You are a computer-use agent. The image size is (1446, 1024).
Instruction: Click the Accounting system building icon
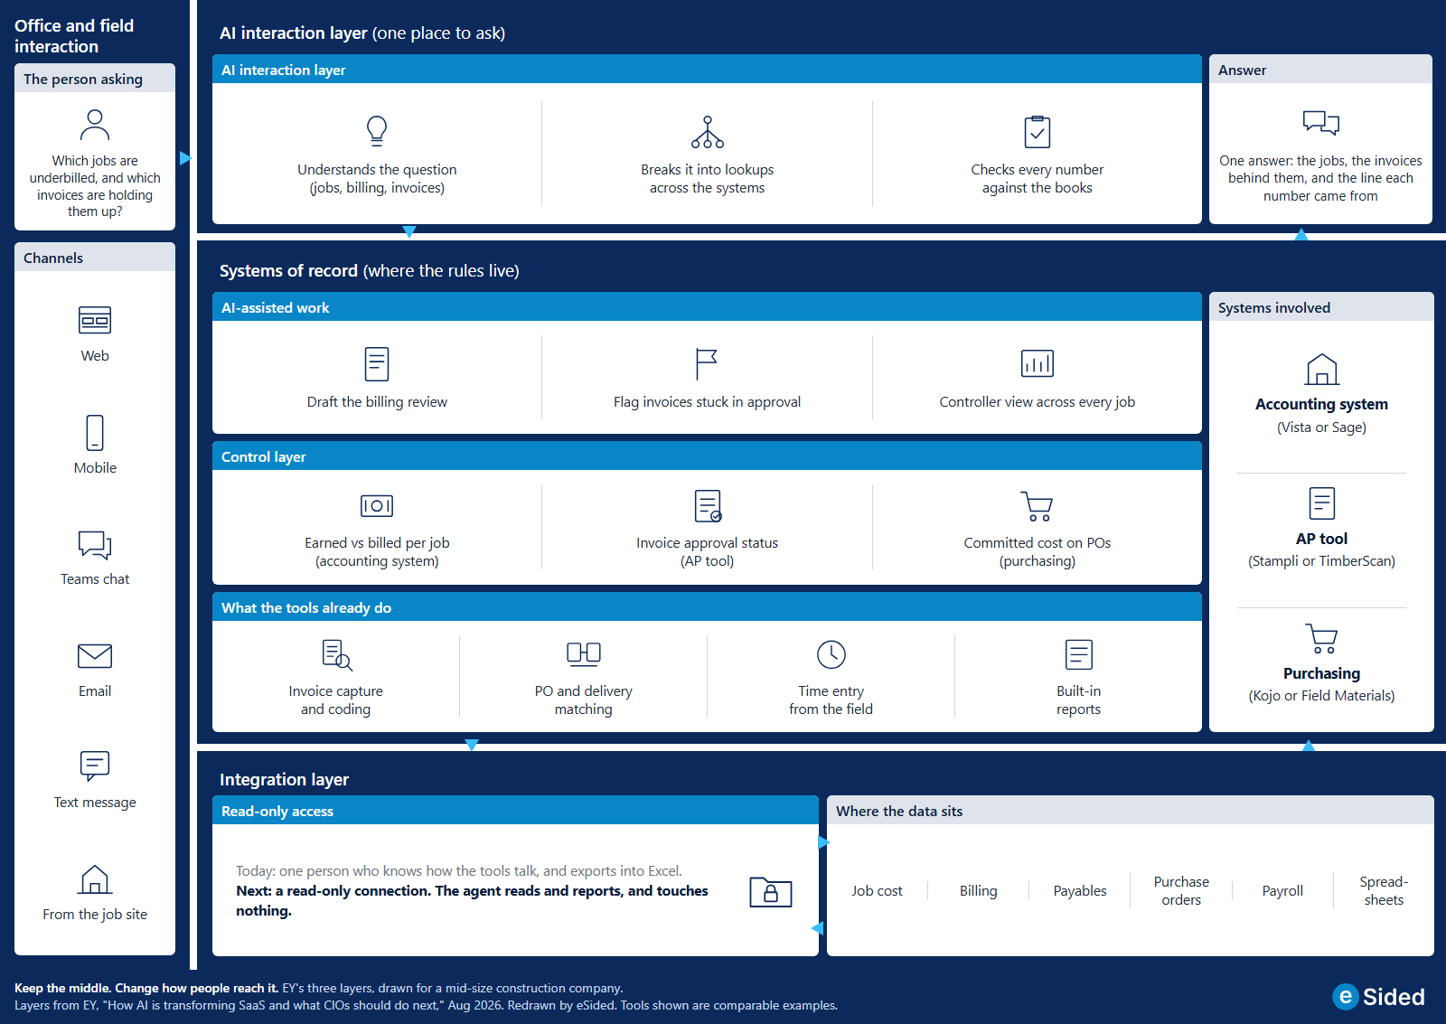pyautogui.click(x=1322, y=370)
